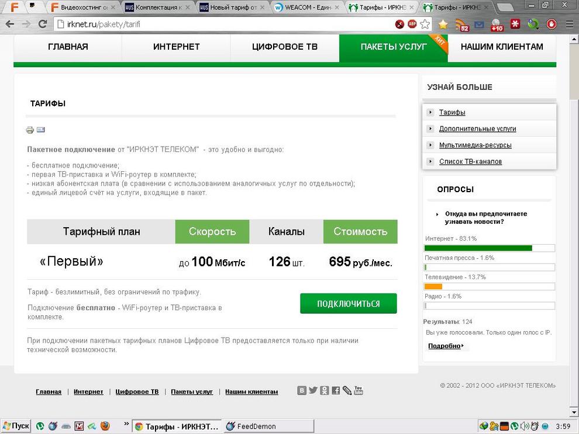
Task: Open the ИНТЕРНЕТ navigation menu item
Action: (176, 47)
